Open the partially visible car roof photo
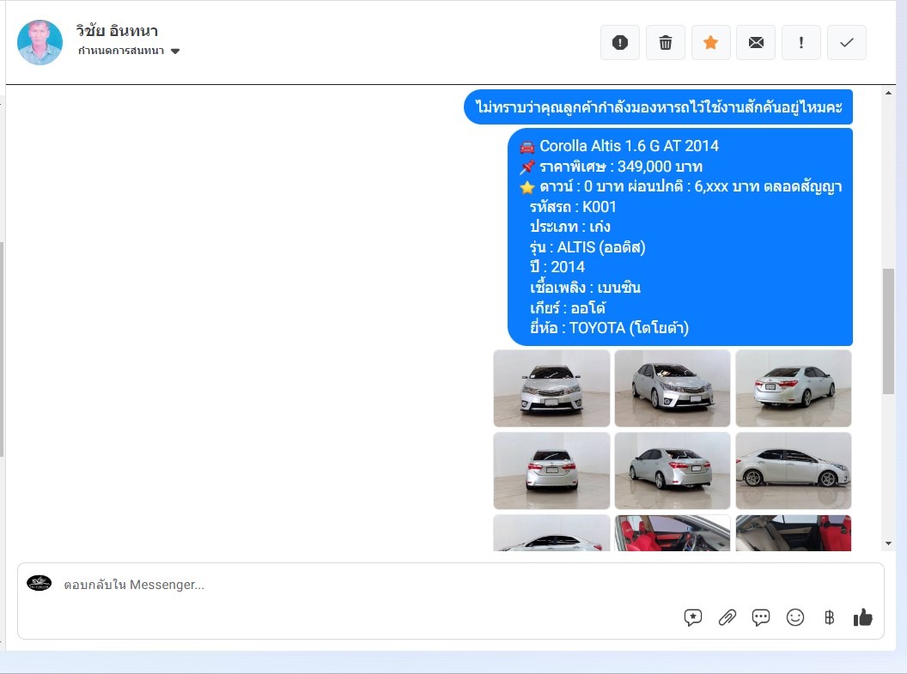This screenshot has height=674, width=907. 551,533
